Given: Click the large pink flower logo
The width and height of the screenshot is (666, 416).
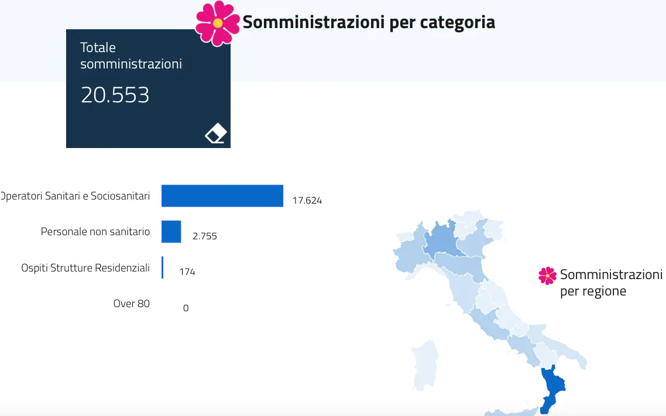Looking at the screenshot, I should pyautogui.click(x=218, y=23).
